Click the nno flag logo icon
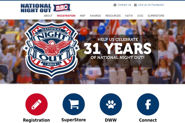This screenshot has height=123, width=185. coord(62,8)
